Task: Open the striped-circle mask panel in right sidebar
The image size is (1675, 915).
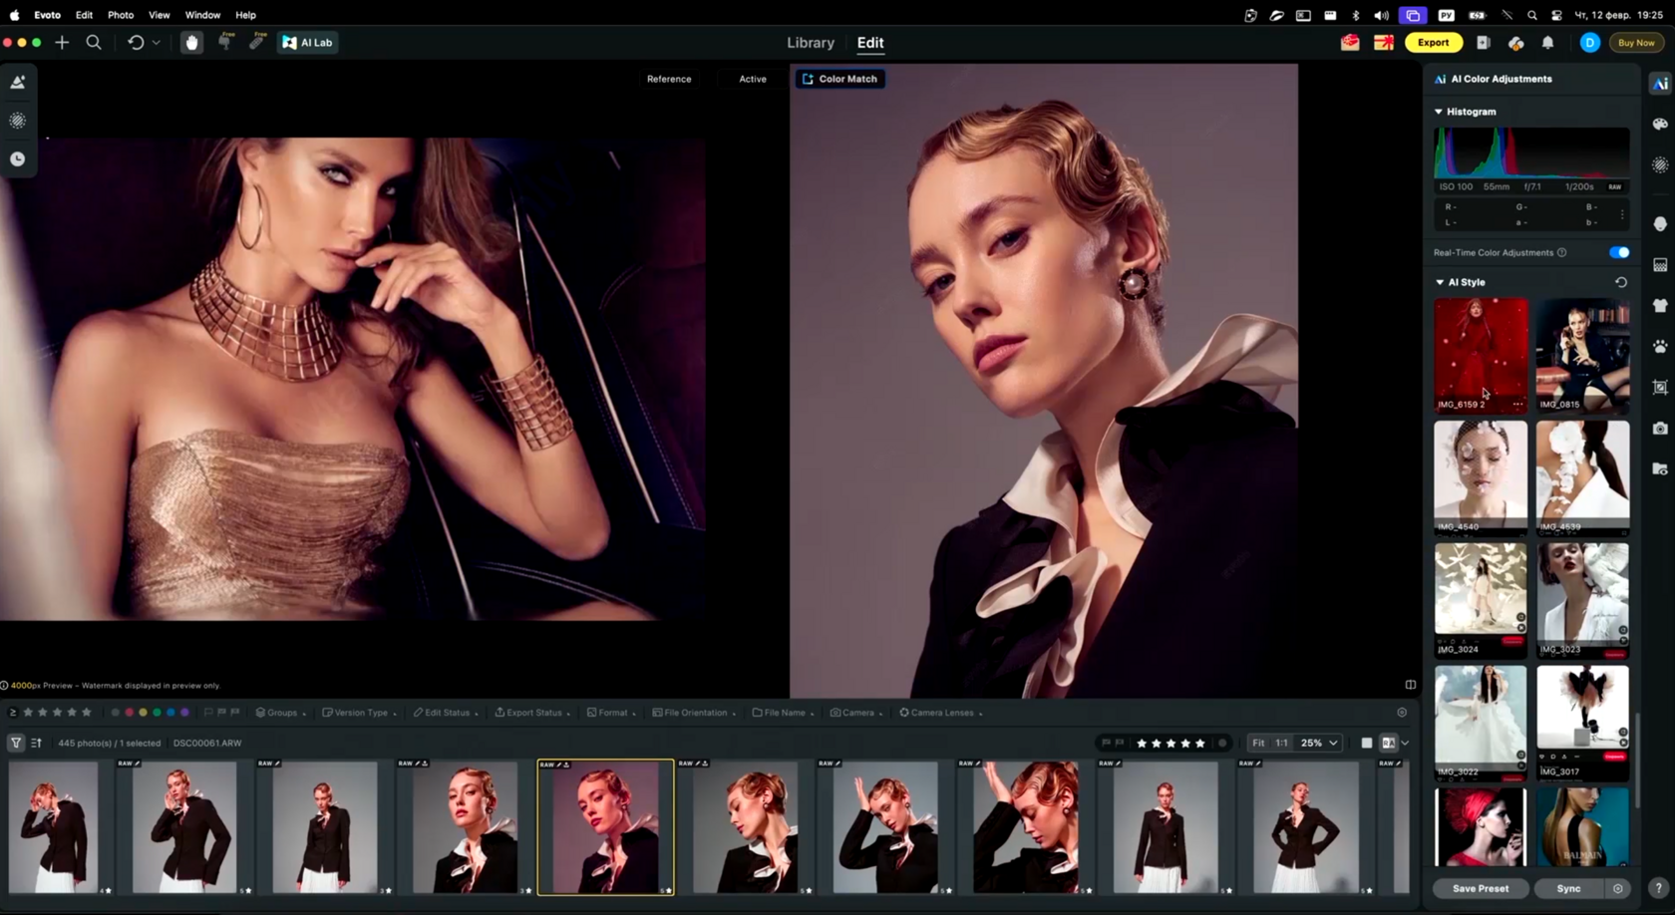Action: tap(1660, 165)
